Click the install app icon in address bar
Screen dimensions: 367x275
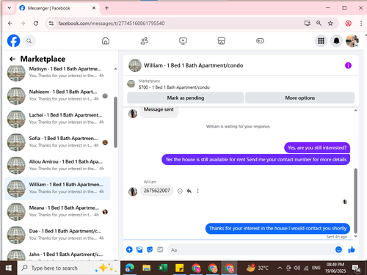pyautogui.click(x=308, y=23)
